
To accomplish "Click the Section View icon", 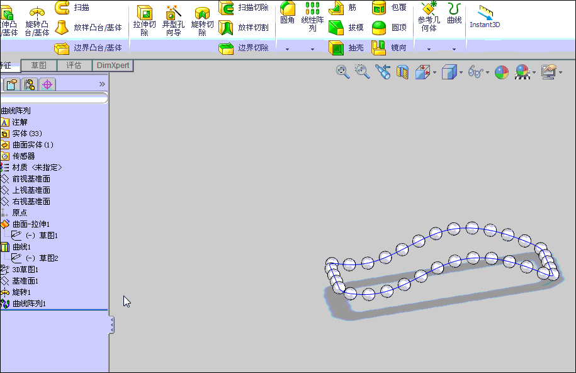I will point(403,72).
